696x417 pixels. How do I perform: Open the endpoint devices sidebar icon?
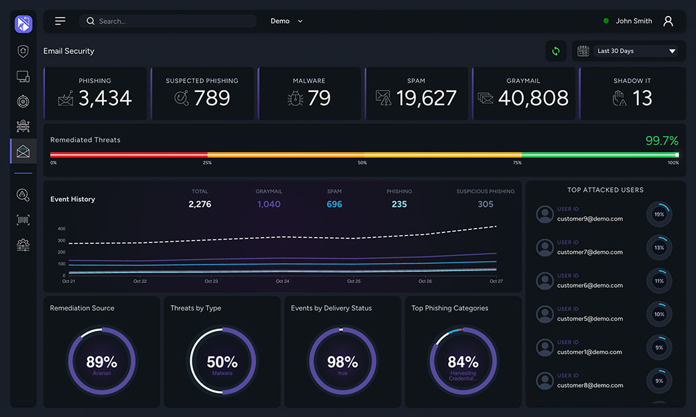(x=23, y=77)
